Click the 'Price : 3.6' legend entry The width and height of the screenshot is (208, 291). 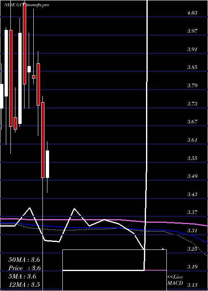click(x=25, y=268)
